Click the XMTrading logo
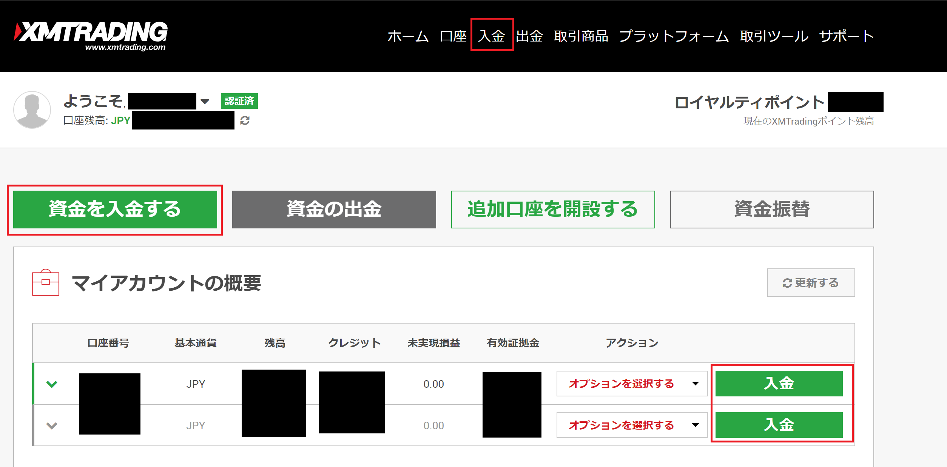The width and height of the screenshot is (947, 467). point(91,36)
